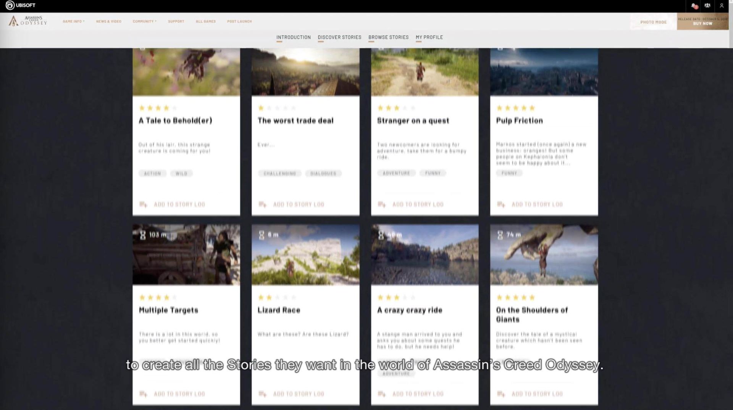
Task: Click the Buy Now button
Action: coord(702,21)
